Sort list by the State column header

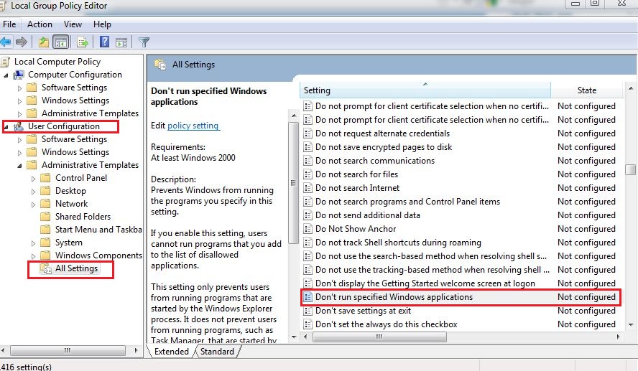point(586,90)
